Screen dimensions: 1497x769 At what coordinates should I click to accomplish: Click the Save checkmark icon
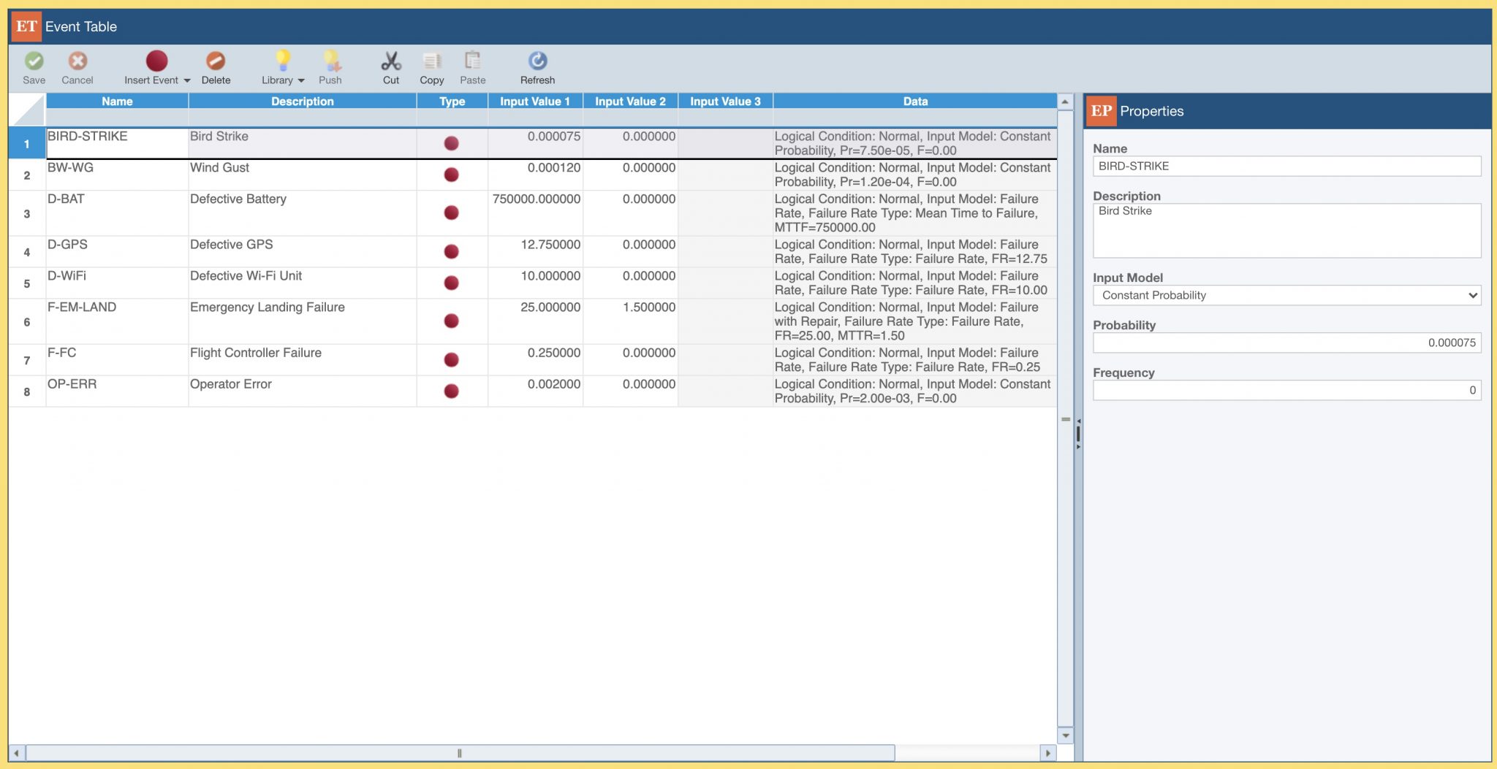34,61
